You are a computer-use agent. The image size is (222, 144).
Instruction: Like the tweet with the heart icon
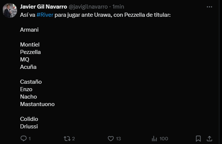pyautogui.click(x=111, y=139)
